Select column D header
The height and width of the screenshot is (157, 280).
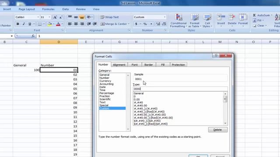59,42
